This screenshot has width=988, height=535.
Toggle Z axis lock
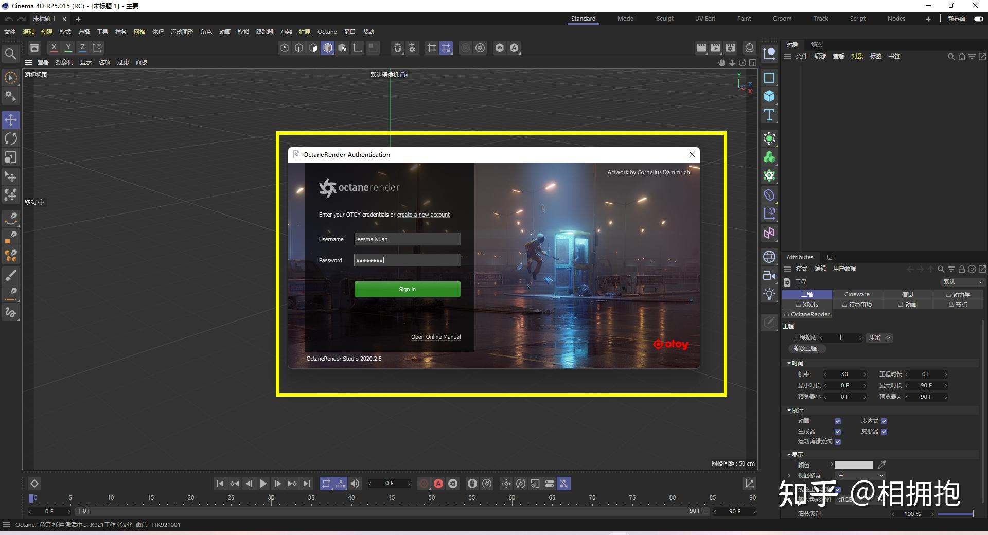pos(82,48)
